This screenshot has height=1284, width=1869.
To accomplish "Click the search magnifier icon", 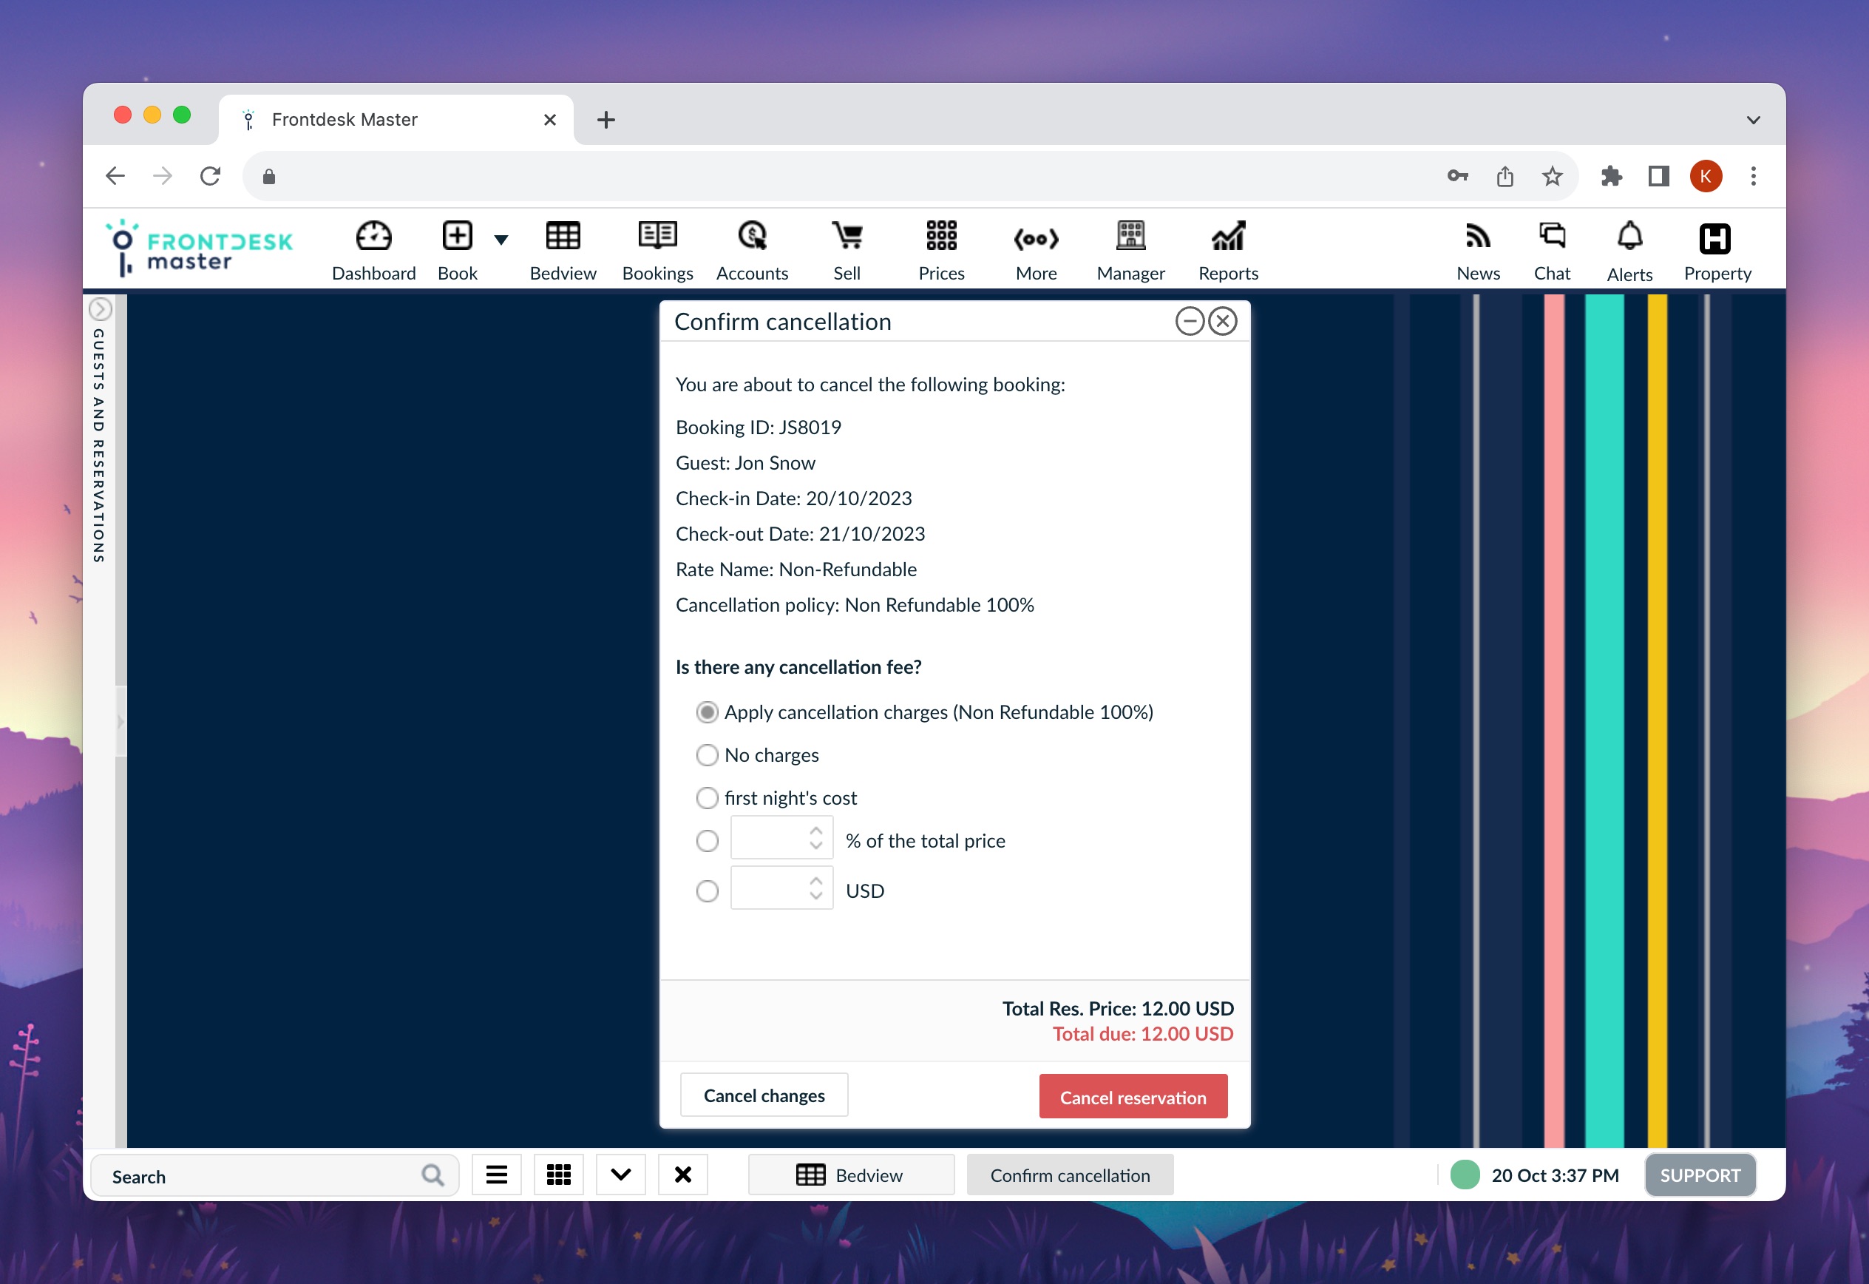I will [x=433, y=1175].
